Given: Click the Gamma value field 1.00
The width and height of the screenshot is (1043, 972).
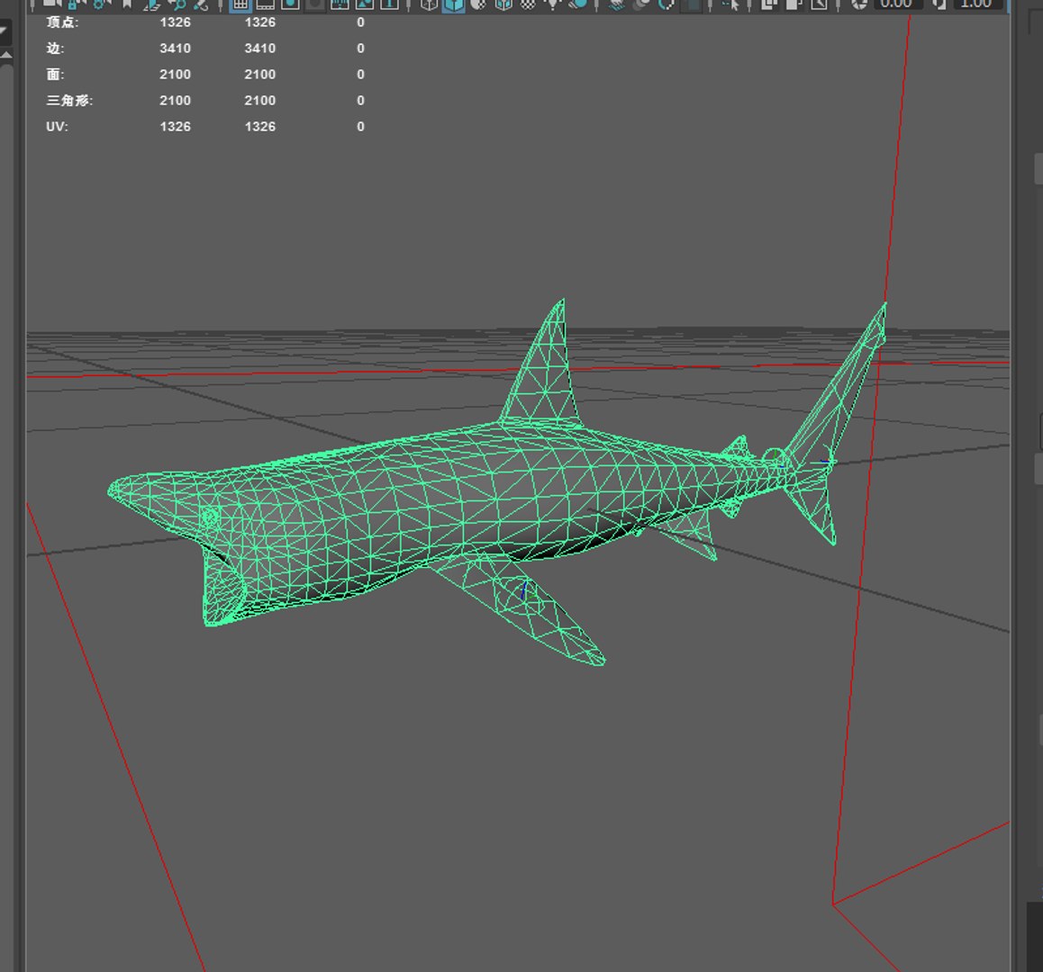Looking at the screenshot, I should pyautogui.click(x=976, y=4).
